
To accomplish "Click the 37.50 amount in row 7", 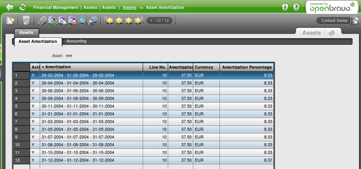I will [186, 122].
